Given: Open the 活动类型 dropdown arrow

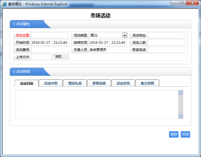Looking at the screenshot, I should coord(125,35).
